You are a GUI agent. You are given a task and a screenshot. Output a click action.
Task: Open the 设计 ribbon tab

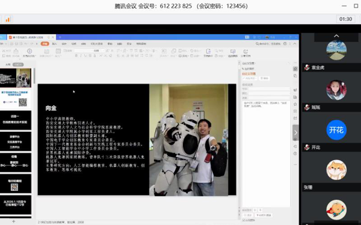click(x=64, y=44)
